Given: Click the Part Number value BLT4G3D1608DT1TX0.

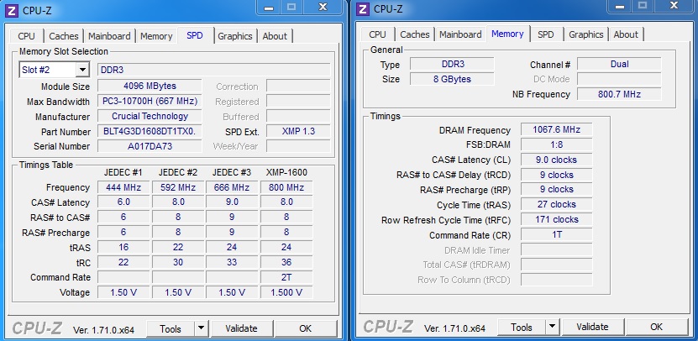Looking at the screenshot, I should 150,131.
